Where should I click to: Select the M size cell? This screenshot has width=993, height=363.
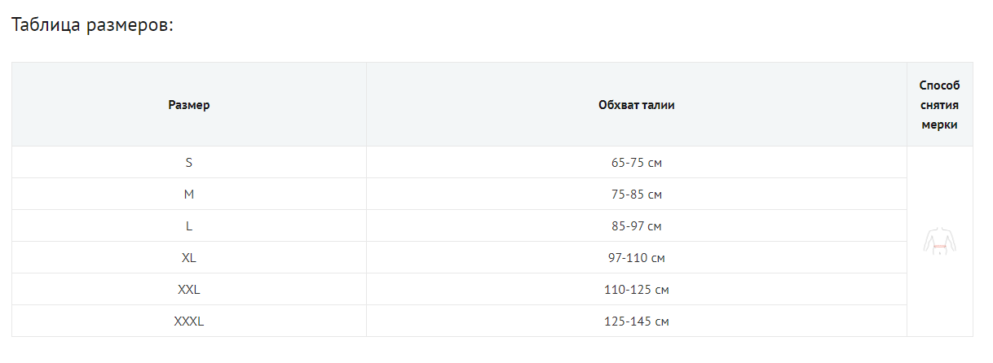click(189, 195)
